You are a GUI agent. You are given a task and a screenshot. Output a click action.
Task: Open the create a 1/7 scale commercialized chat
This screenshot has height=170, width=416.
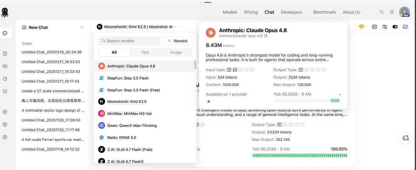(x=53, y=91)
